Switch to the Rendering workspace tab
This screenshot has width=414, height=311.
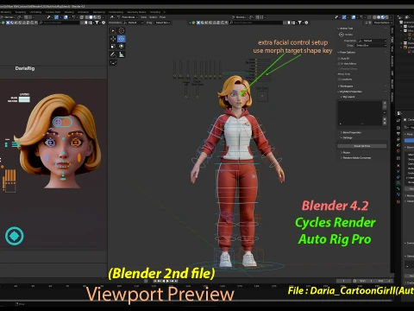point(99,12)
